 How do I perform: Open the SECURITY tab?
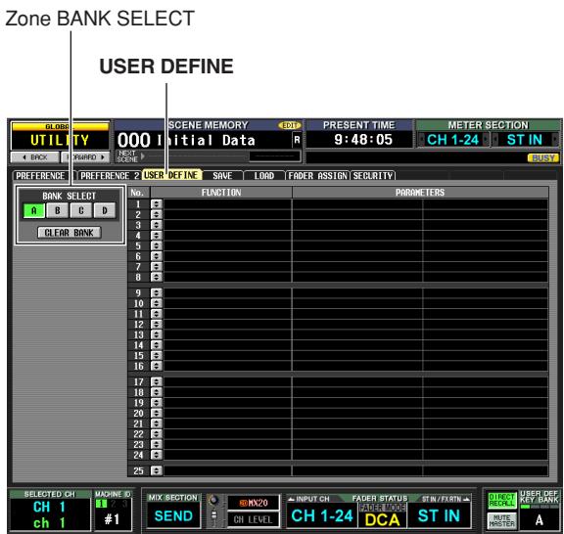click(x=373, y=176)
